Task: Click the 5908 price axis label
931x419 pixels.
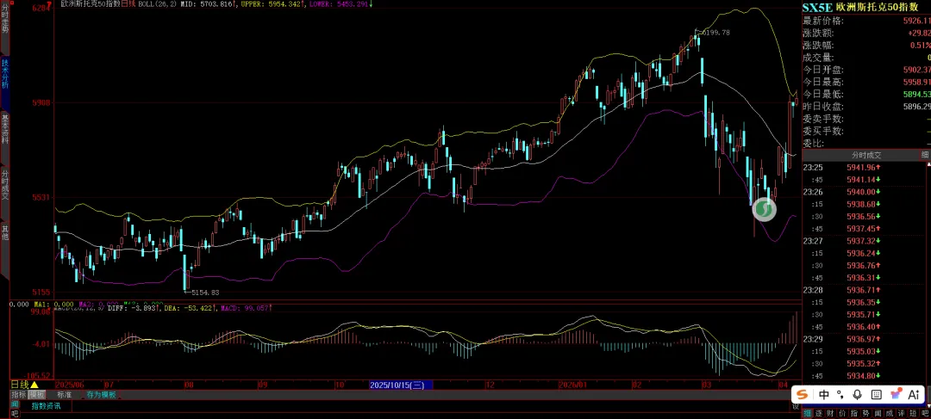Action: click(43, 102)
